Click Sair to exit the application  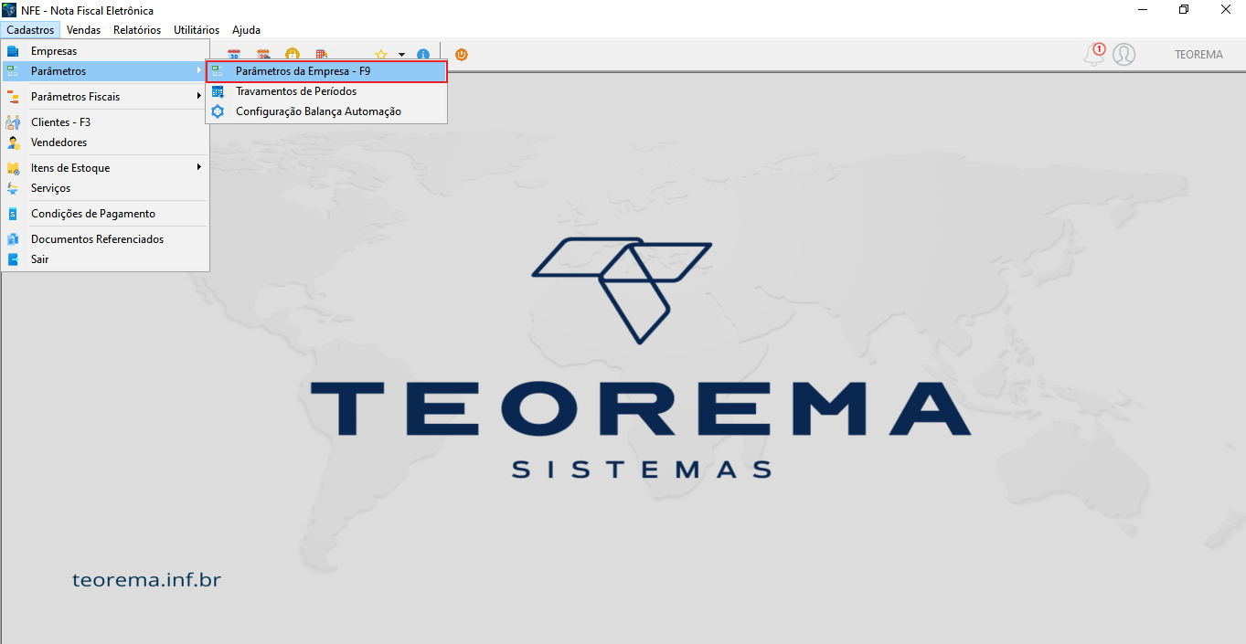click(x=105, y=259)
